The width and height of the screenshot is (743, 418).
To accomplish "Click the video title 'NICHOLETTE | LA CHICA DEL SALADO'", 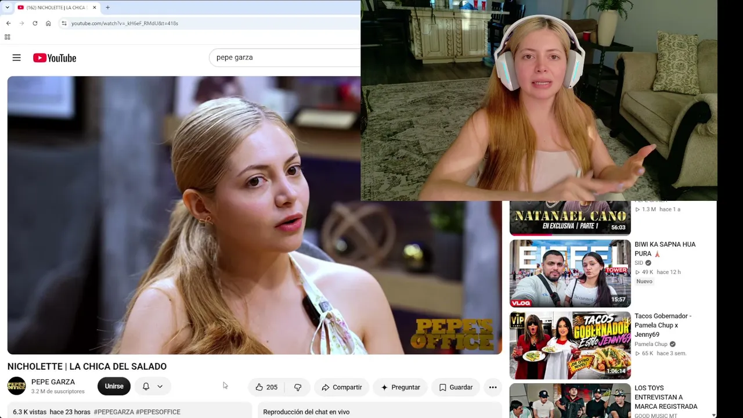I will coord(87,366).
